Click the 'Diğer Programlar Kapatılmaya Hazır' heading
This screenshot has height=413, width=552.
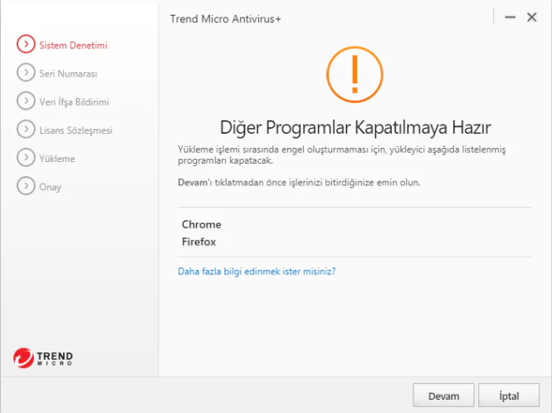coord(355,128)
